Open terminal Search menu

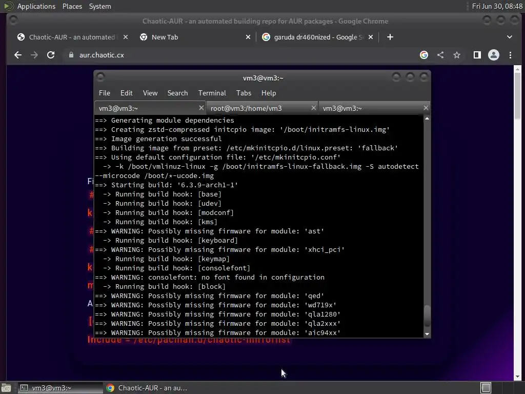tap(177, 93)
